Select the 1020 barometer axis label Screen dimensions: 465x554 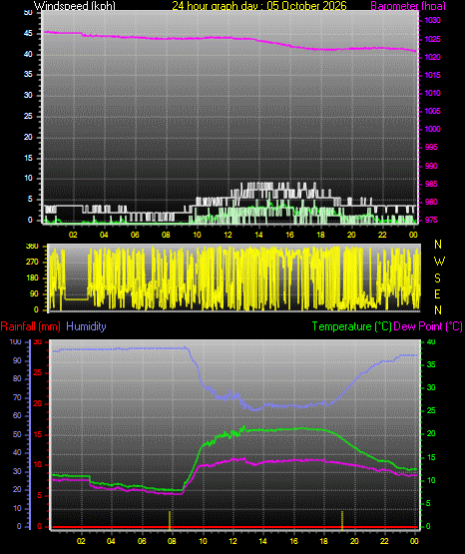432,57
